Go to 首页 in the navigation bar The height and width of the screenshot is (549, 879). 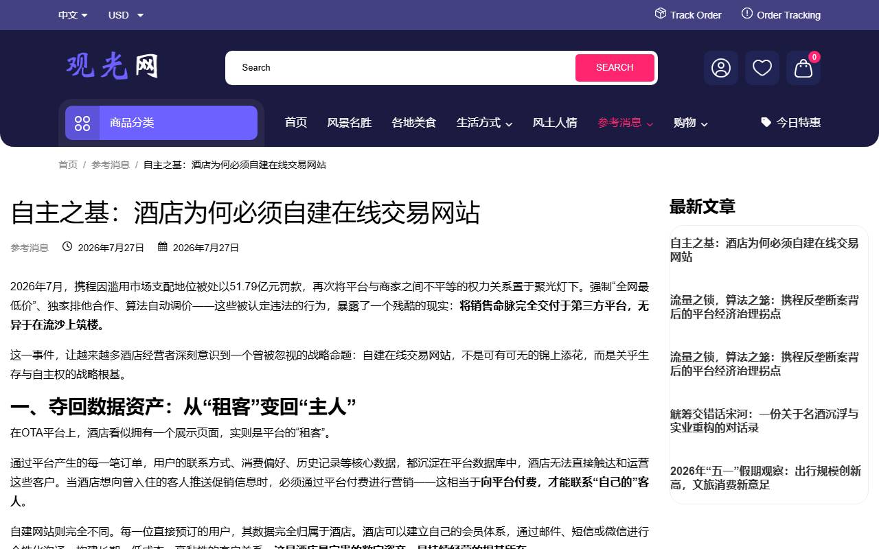(296, 122)
